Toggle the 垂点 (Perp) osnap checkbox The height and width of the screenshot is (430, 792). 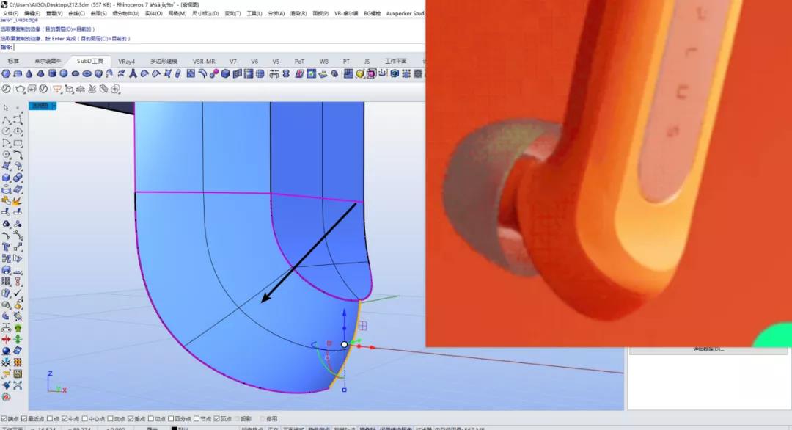point(131,419)
